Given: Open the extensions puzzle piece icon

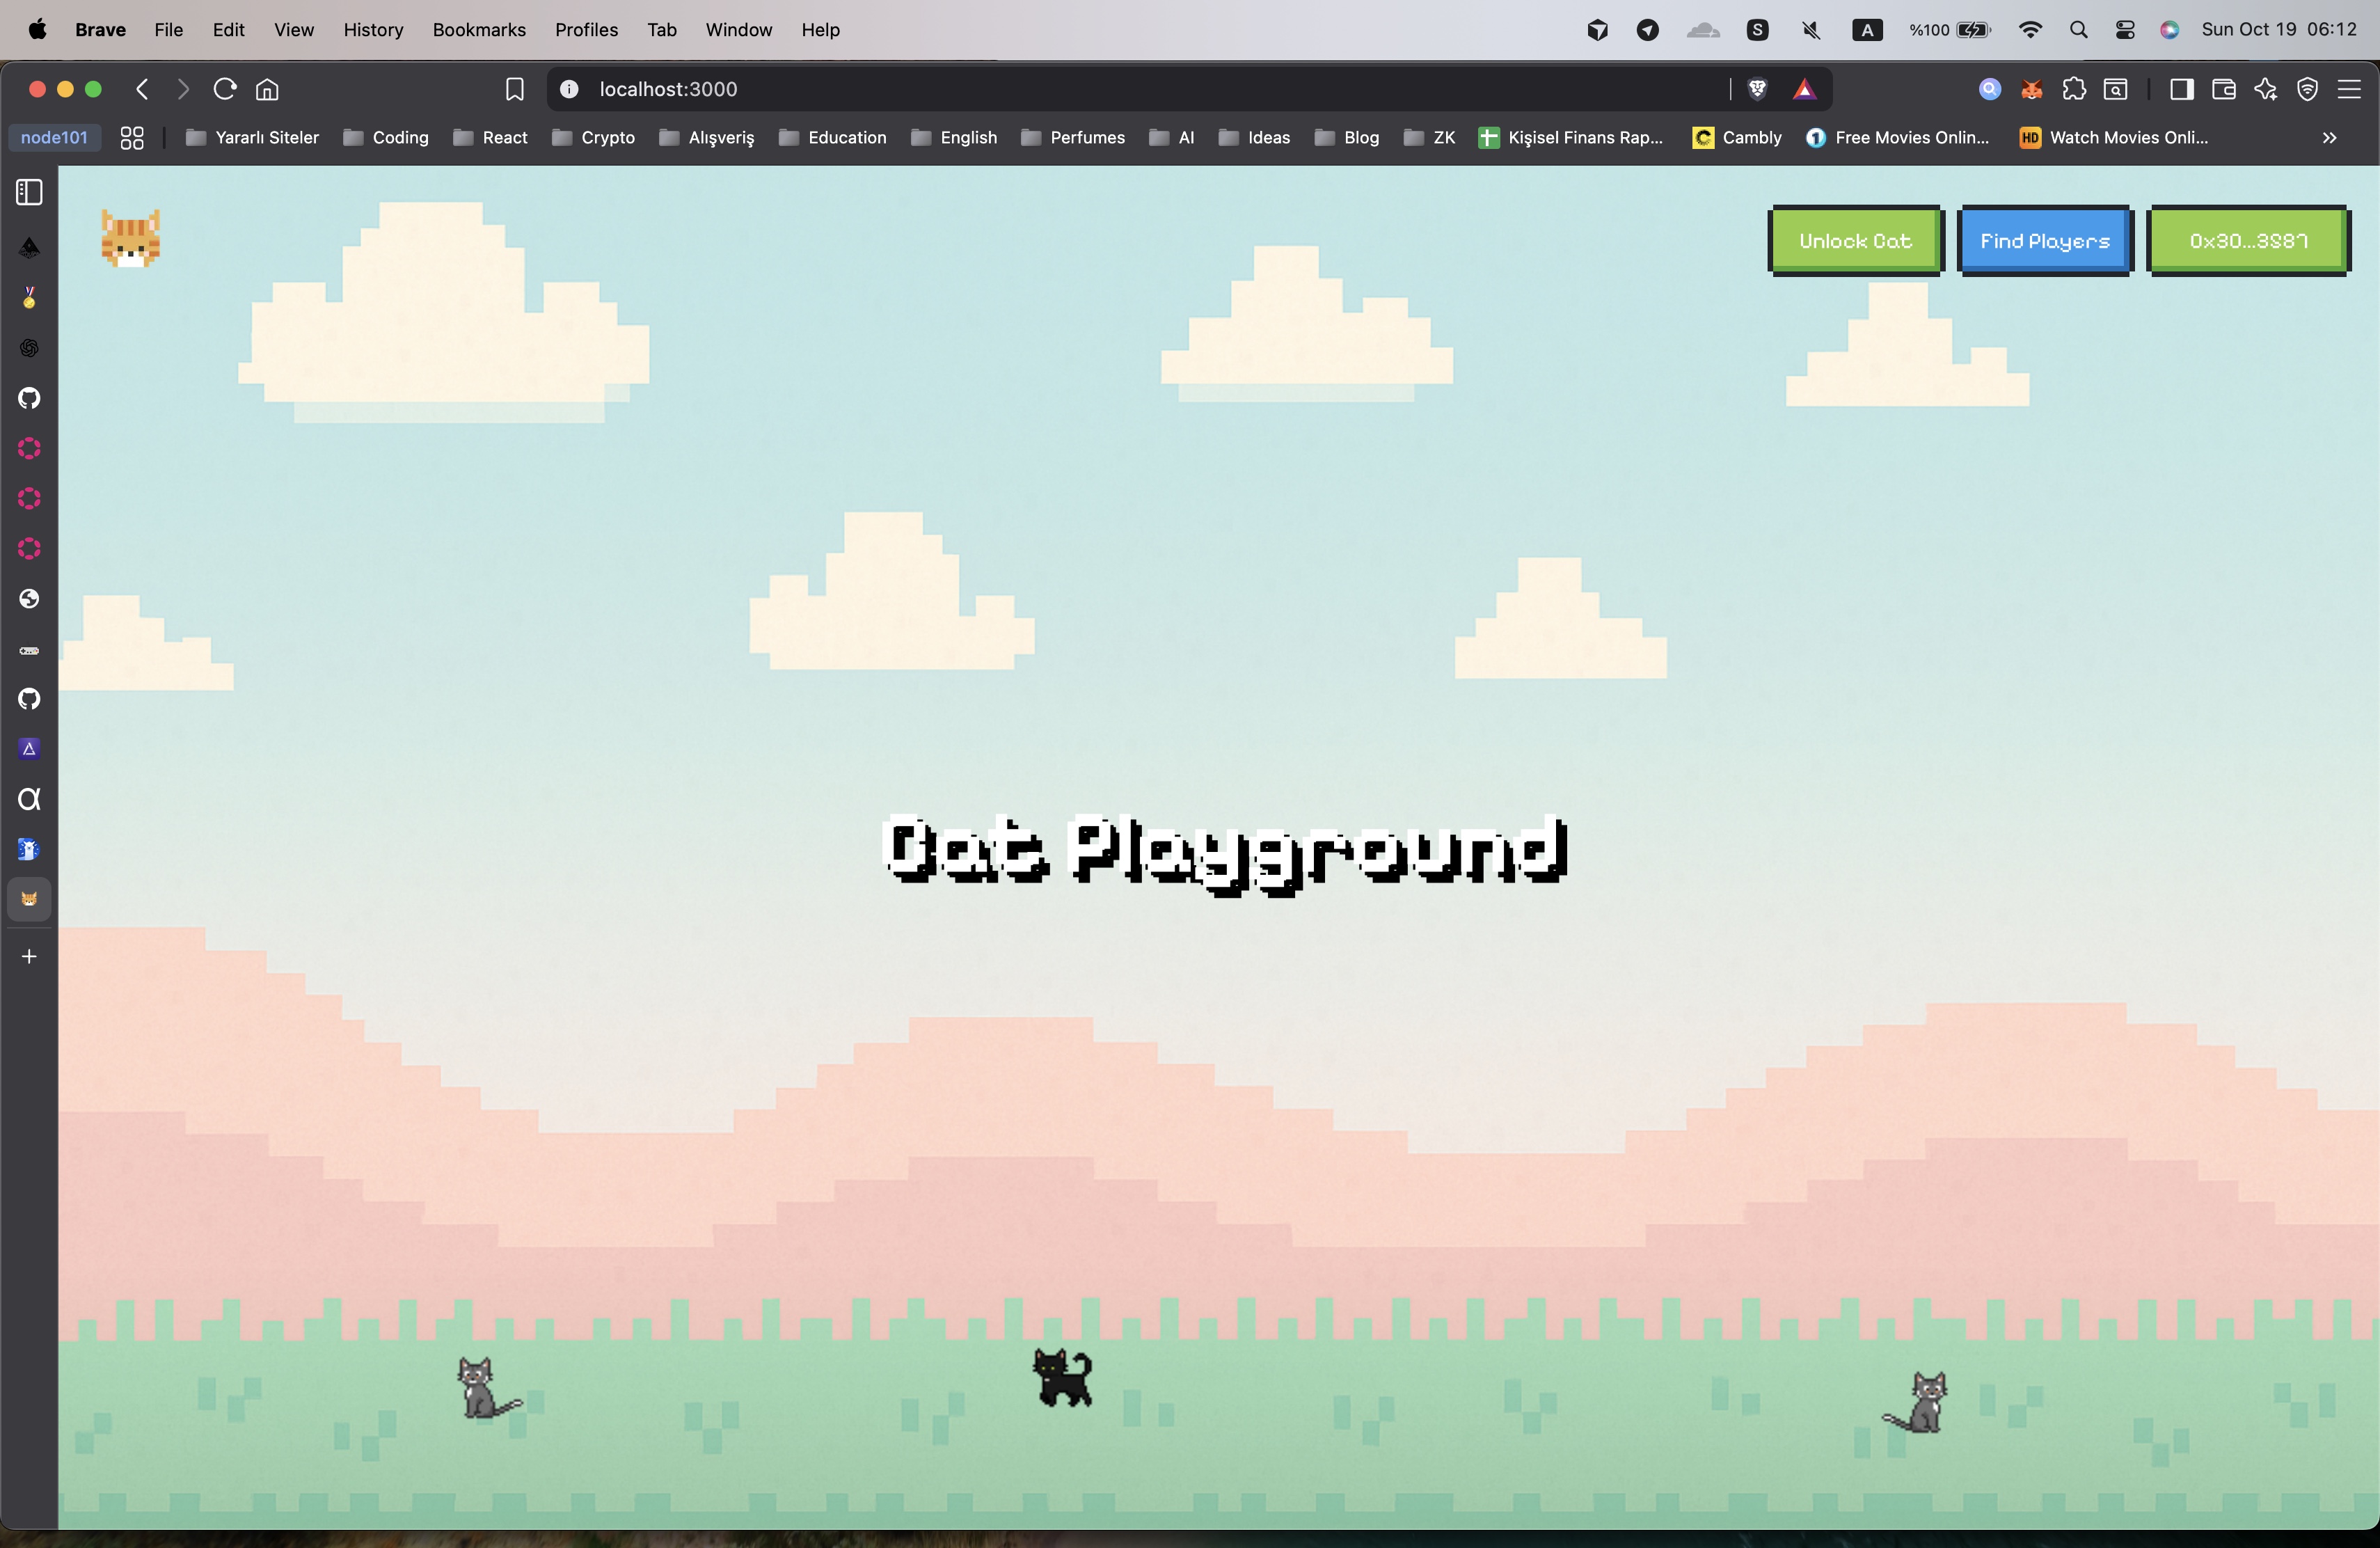Looking at the screenshot, I should [2074, 89].
